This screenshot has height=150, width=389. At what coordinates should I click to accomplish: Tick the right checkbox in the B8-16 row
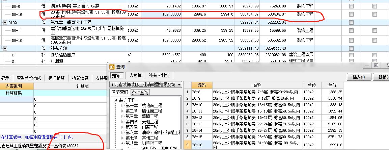(374, 15)
